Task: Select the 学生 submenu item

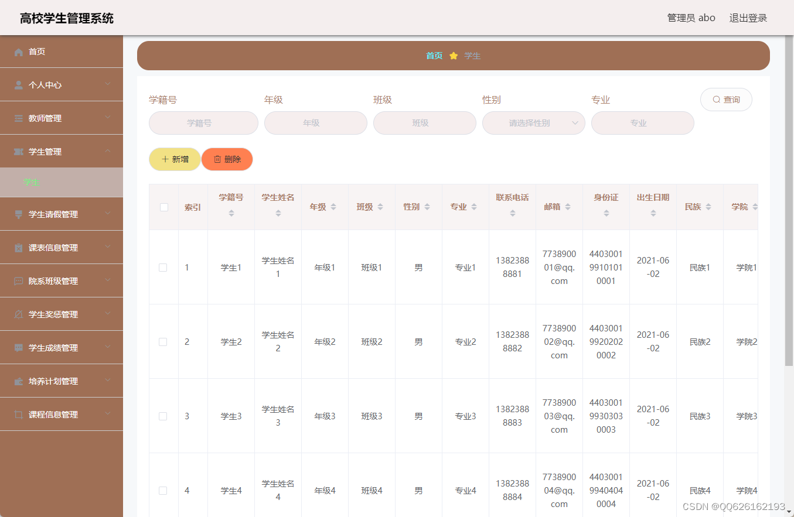Action: pos(62,183)
